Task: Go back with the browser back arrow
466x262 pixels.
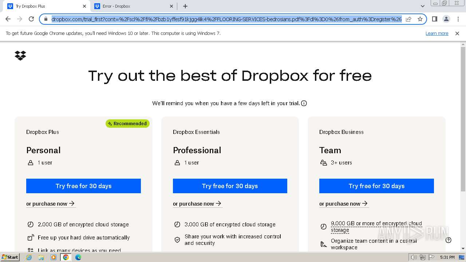Action: coord(8,19)
